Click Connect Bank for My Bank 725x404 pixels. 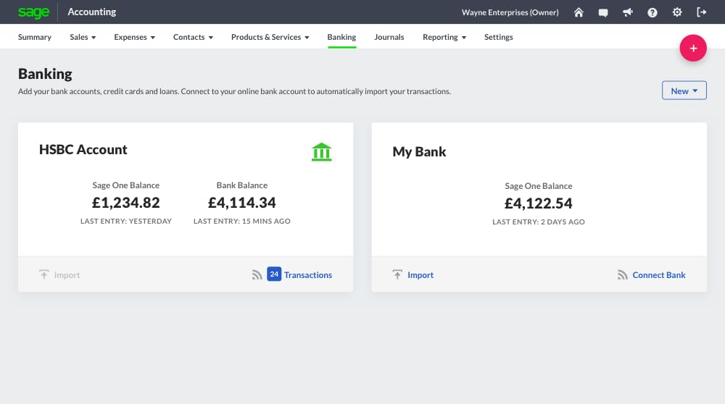(658, 275)
